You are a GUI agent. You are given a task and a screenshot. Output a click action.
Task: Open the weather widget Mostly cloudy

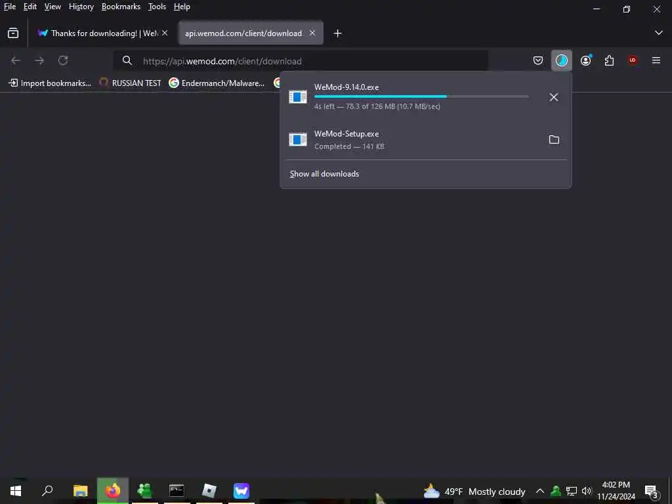click(474, 491)
